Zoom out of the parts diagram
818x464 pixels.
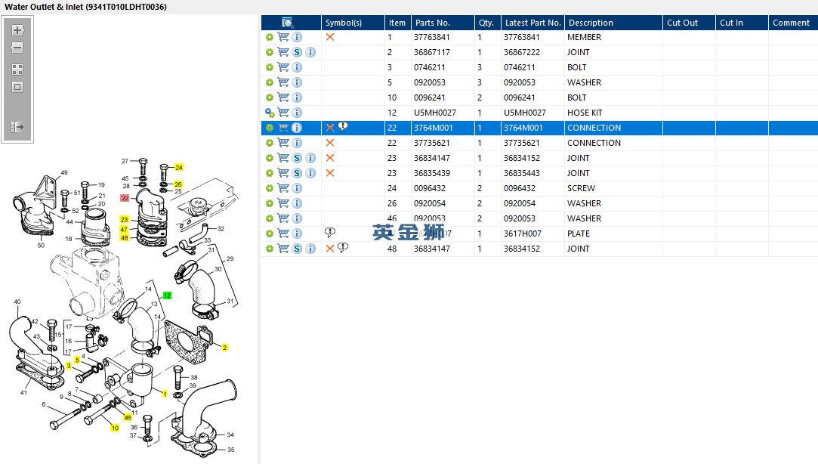point(17,48)
